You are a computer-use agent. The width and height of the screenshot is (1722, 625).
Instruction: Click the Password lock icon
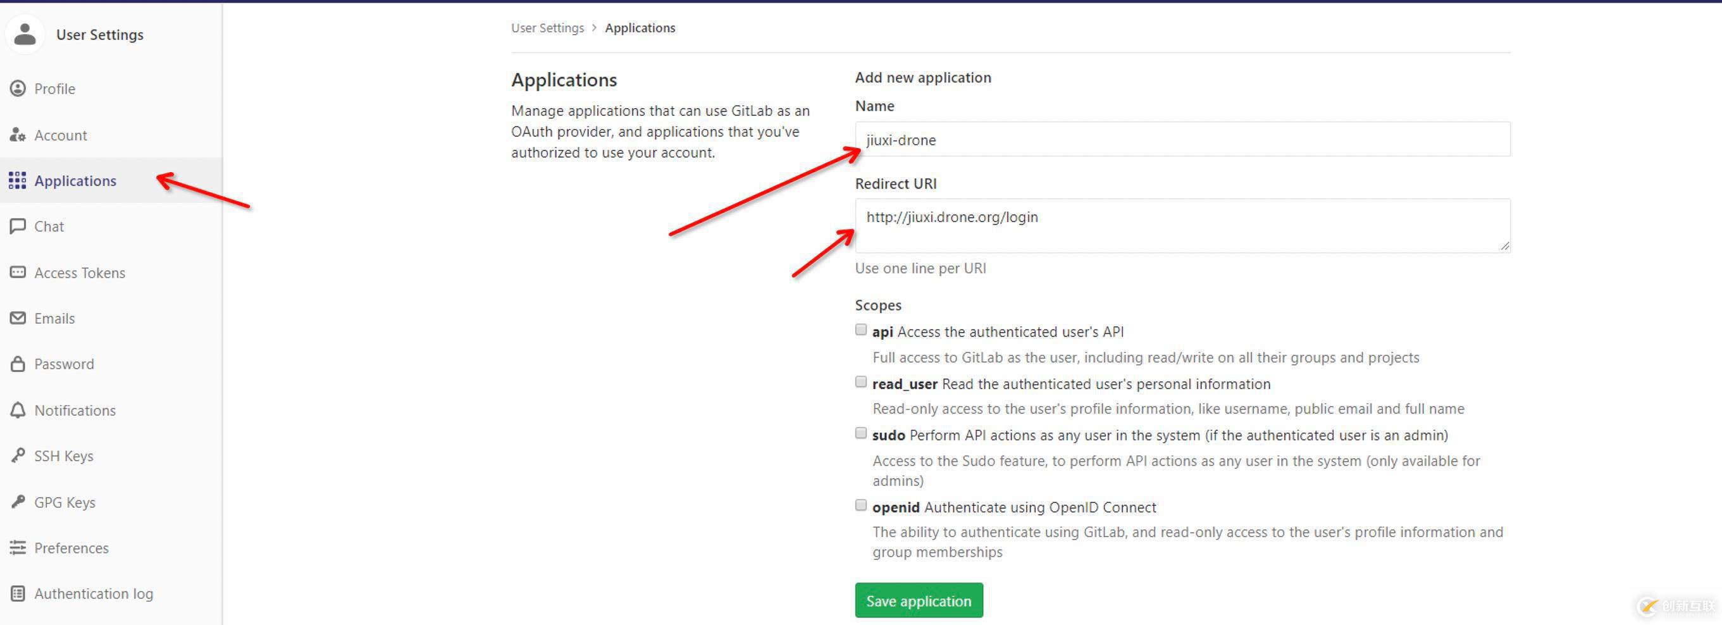point(18,364)
